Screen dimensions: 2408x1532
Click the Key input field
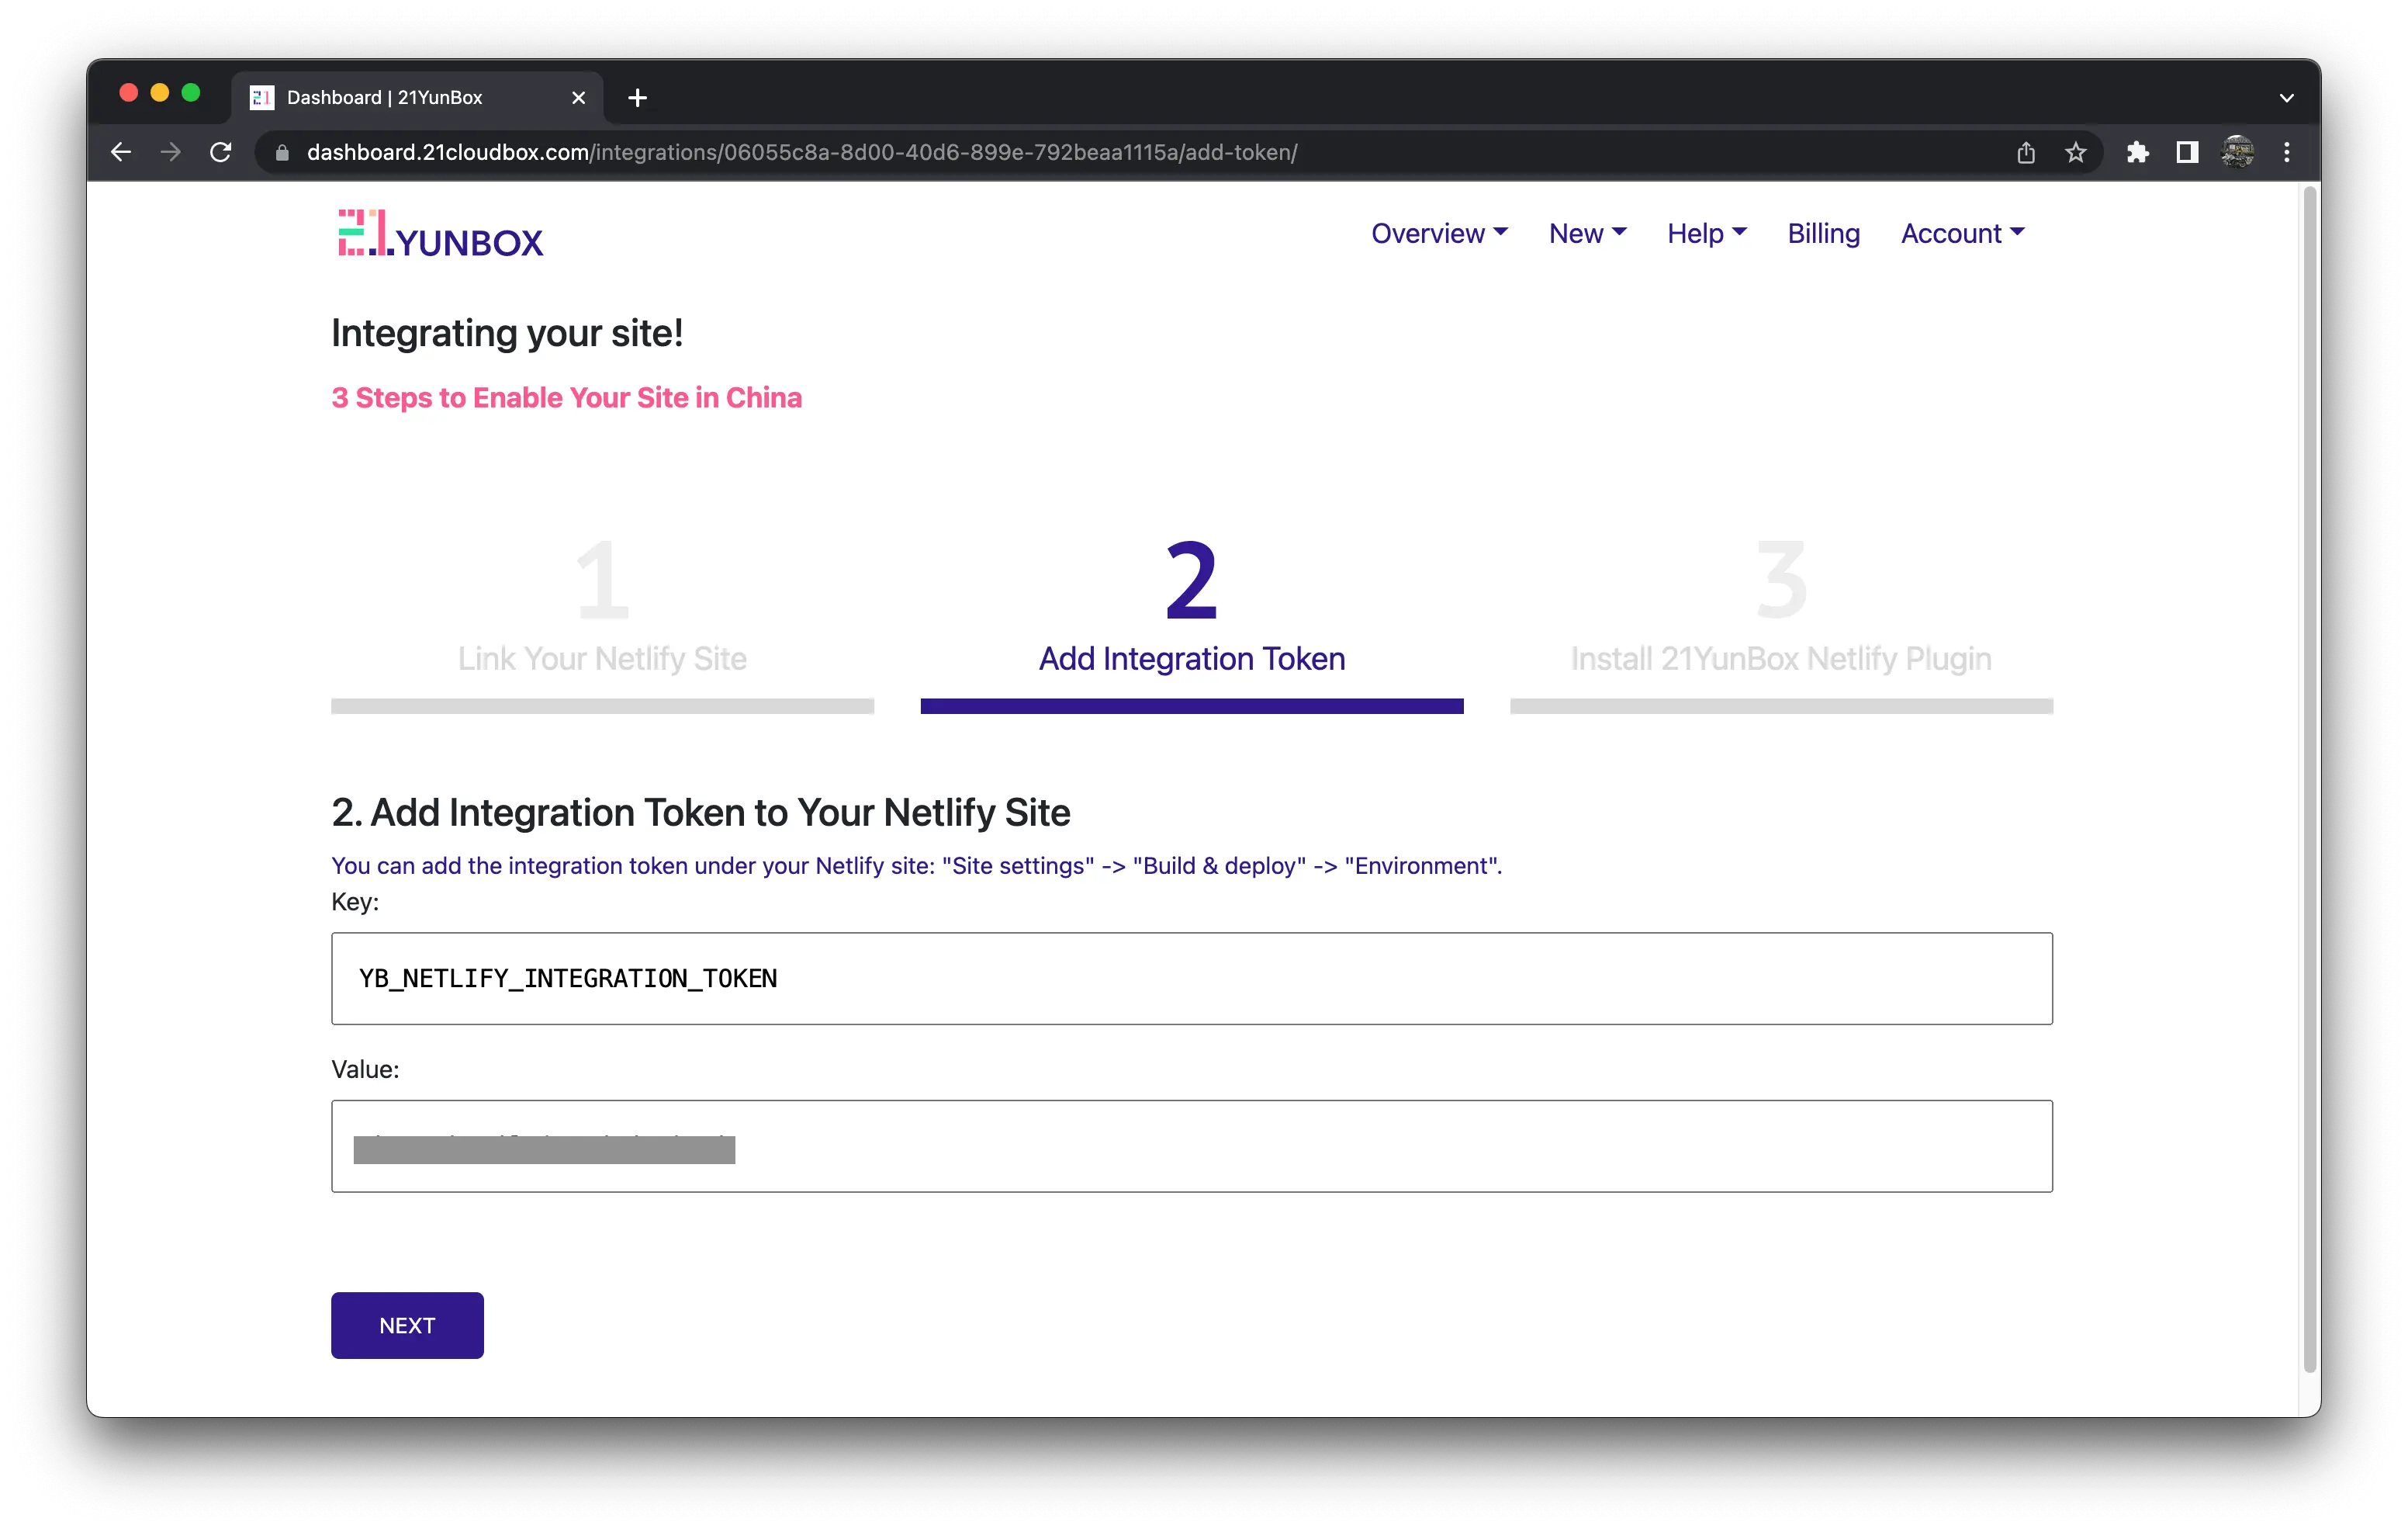1191,979
